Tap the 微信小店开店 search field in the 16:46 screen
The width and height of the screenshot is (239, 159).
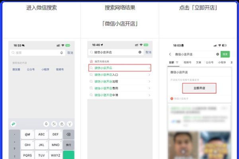116,52
